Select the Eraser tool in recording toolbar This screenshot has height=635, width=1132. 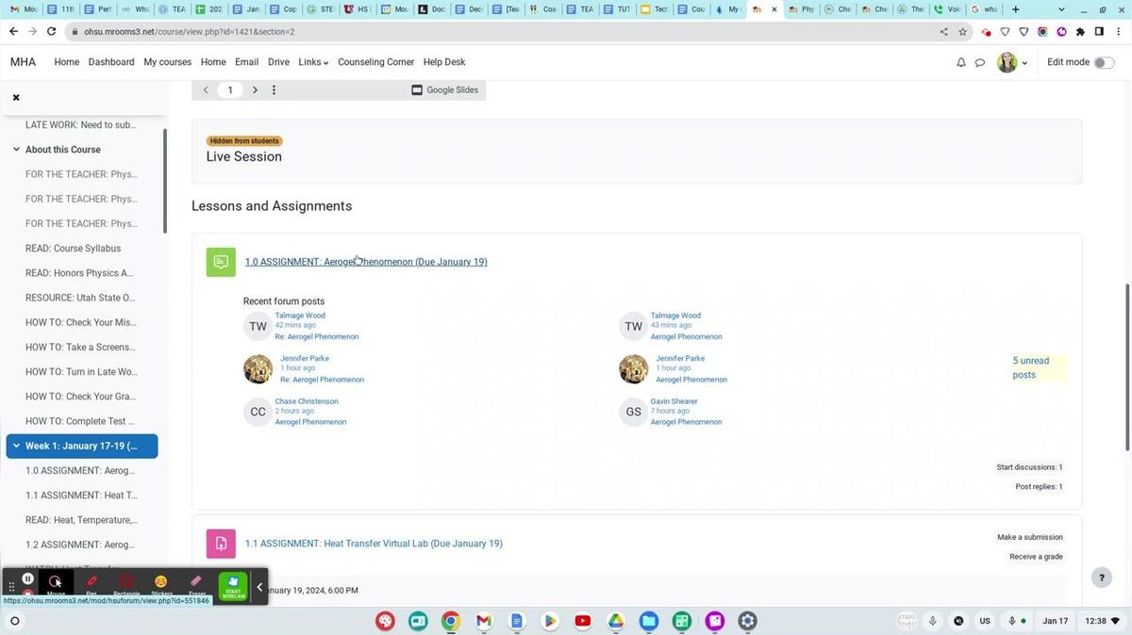[x=196, y=583]
